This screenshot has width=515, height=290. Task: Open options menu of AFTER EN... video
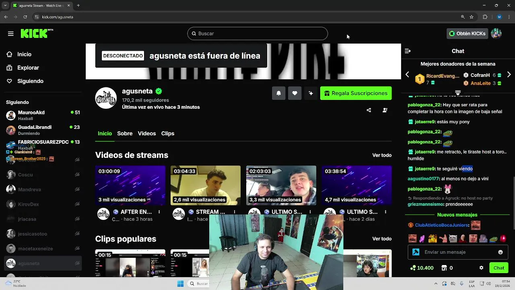(159, 212)
